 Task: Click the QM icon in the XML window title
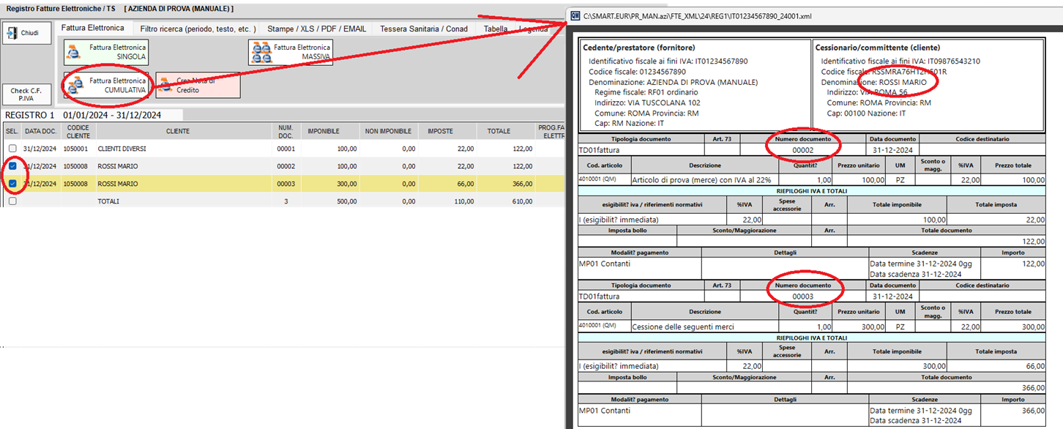(575, 15)
